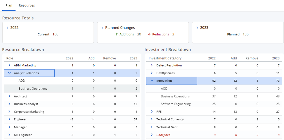
Task: Switch to the Resources tab
Action: point(27,5)
